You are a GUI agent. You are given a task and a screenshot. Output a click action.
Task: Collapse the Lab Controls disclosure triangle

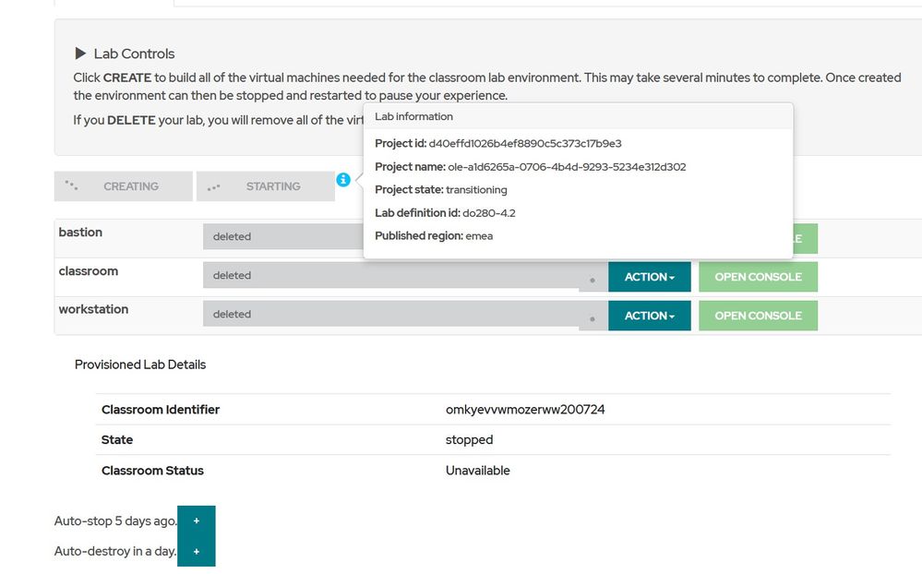80,54
